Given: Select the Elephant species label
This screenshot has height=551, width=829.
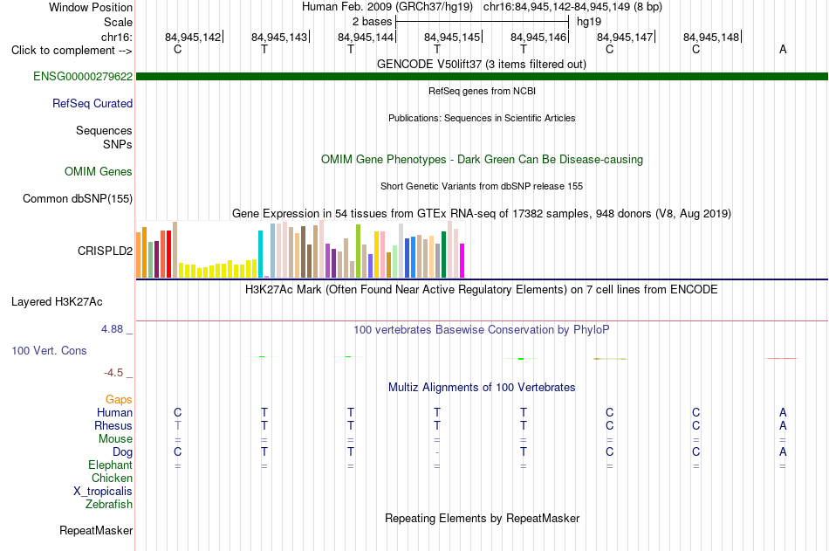Looking at the screenshot, I should [x=110, y=465].
